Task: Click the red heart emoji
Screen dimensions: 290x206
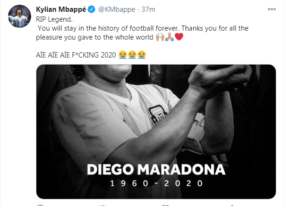Action: tap(179, 37)
